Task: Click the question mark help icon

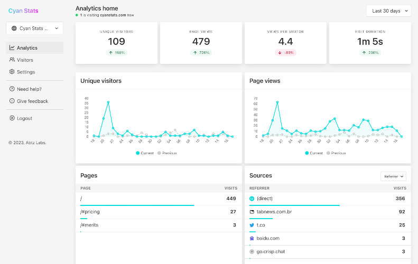Action: coord(12,89)
